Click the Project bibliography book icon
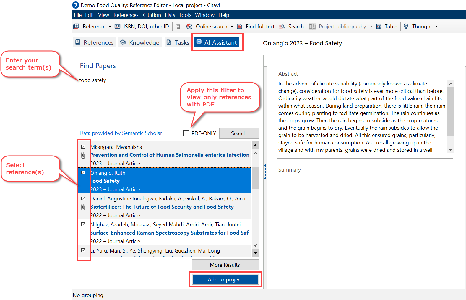 coord(312,27)
